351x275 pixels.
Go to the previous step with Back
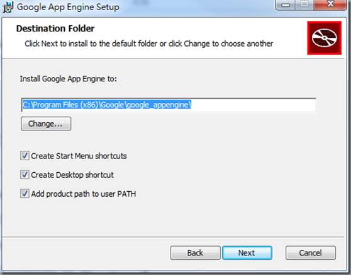[x=195, y=253]
